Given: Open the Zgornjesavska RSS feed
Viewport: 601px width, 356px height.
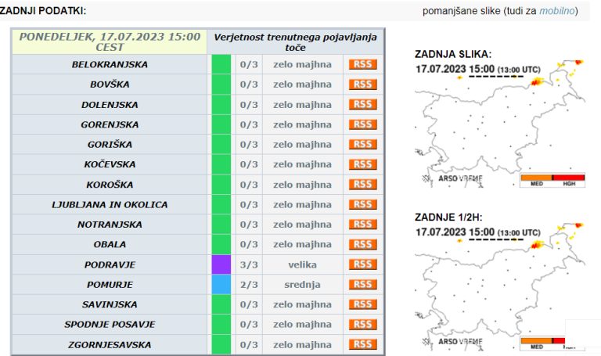Looking at the screenshot, I should [362, 344].
